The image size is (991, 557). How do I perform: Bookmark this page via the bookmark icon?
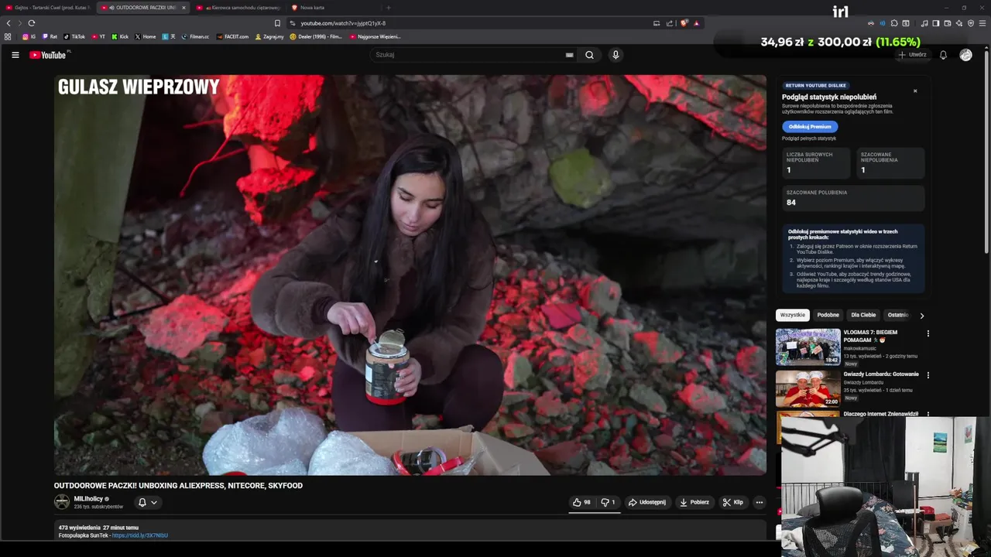coord(277,23)
